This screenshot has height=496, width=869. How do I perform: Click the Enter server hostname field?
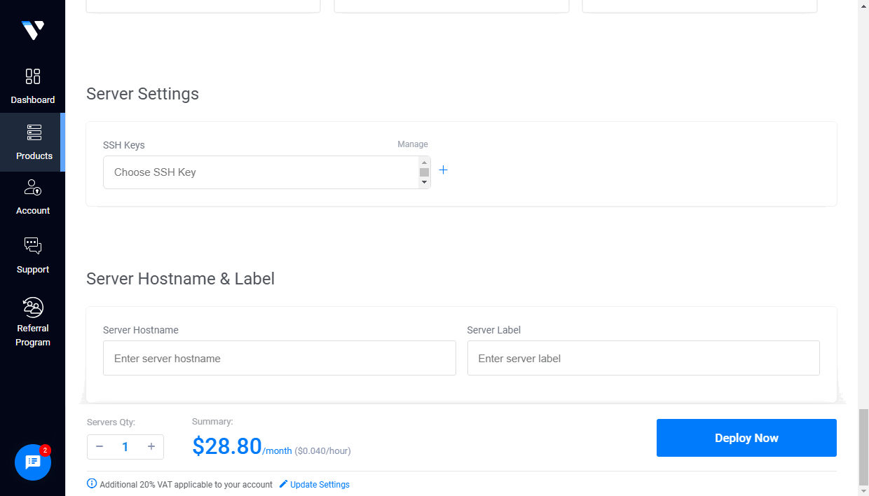tap(279, 358)
